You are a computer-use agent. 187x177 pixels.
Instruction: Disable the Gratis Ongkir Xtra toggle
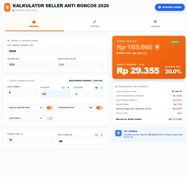[50, 108]
